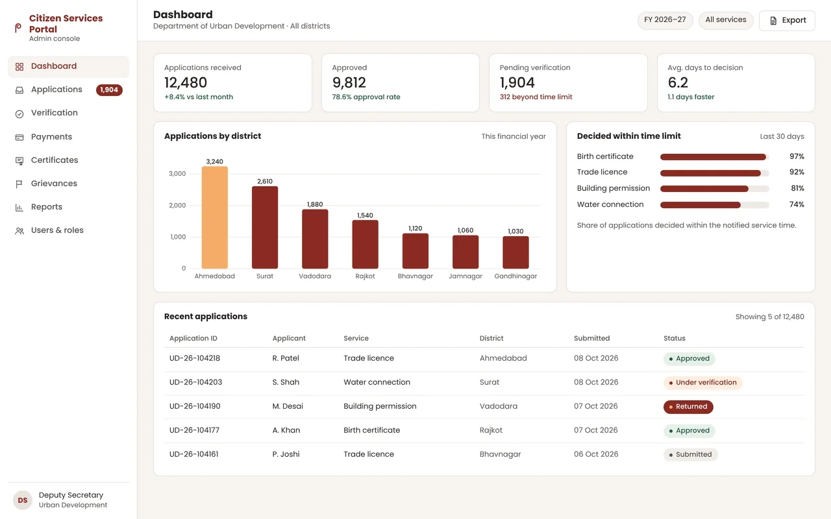Click the Service column header
831x519 pixels.
coord(356,339)
